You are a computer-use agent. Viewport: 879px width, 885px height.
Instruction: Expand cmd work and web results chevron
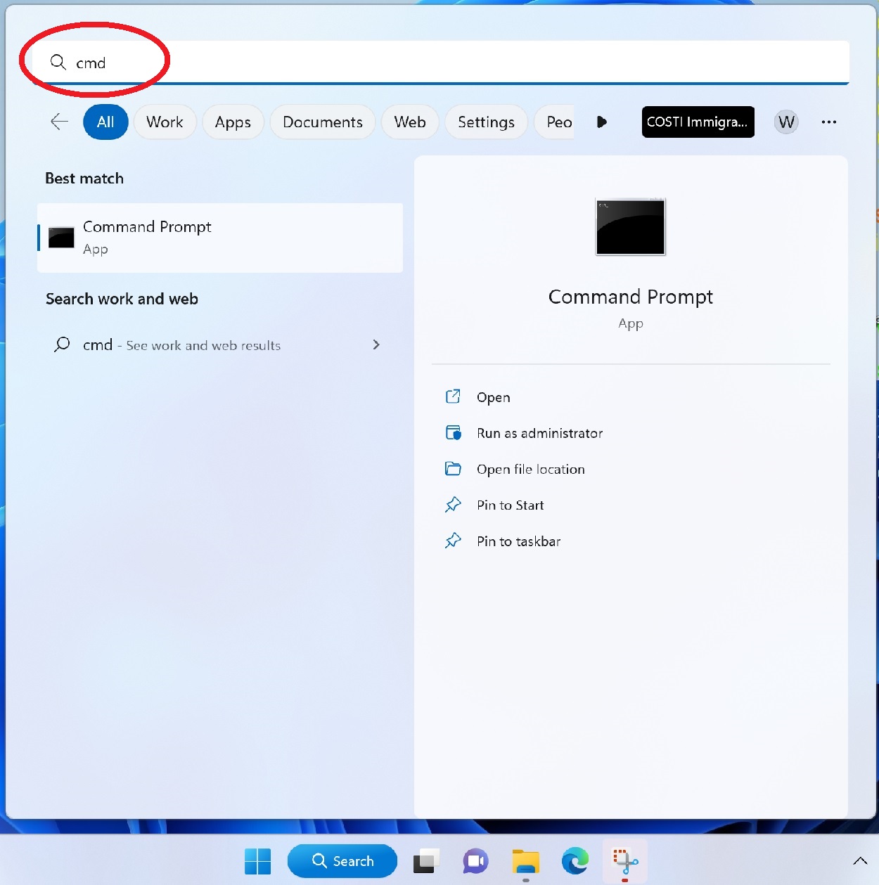[x=376, y=344]
